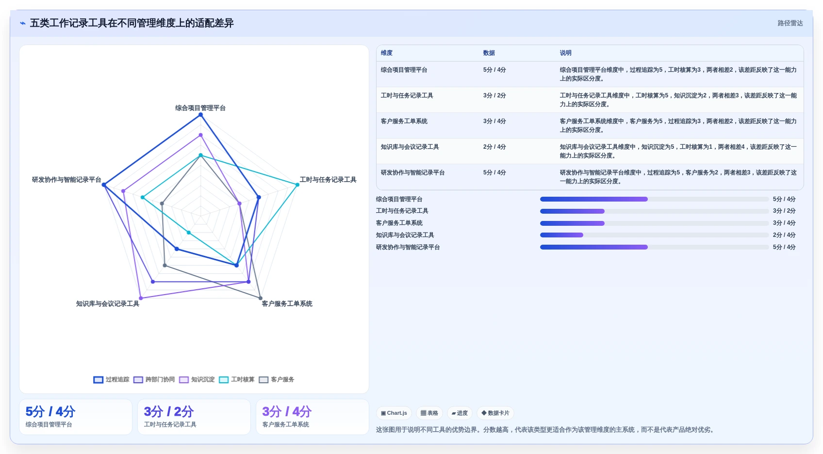Click 5分 / 4分 beside 研发协作 progress bar

click(784, 247)
